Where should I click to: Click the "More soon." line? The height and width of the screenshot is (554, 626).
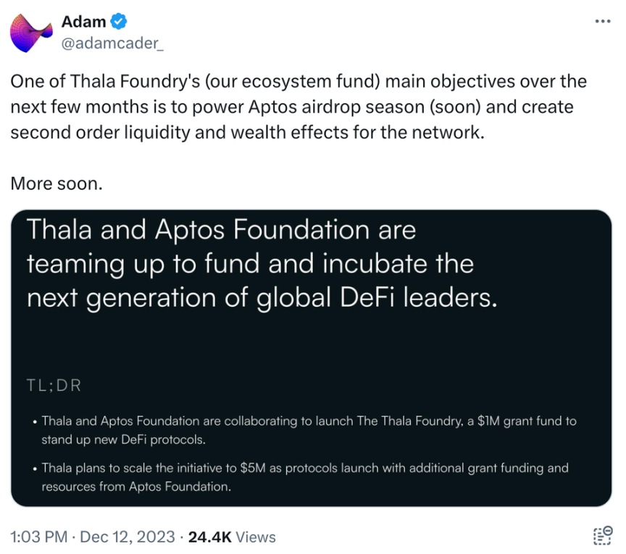(x=57, y=183)
